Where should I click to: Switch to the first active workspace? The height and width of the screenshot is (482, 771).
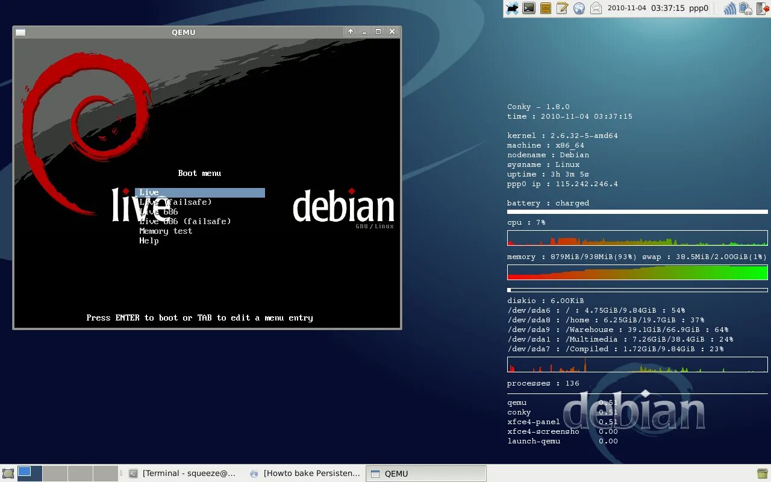[30, 474]
